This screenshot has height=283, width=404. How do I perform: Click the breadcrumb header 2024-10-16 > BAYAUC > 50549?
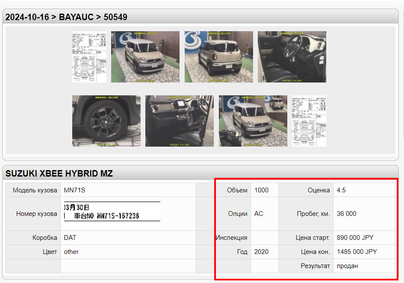coord(66,17)
